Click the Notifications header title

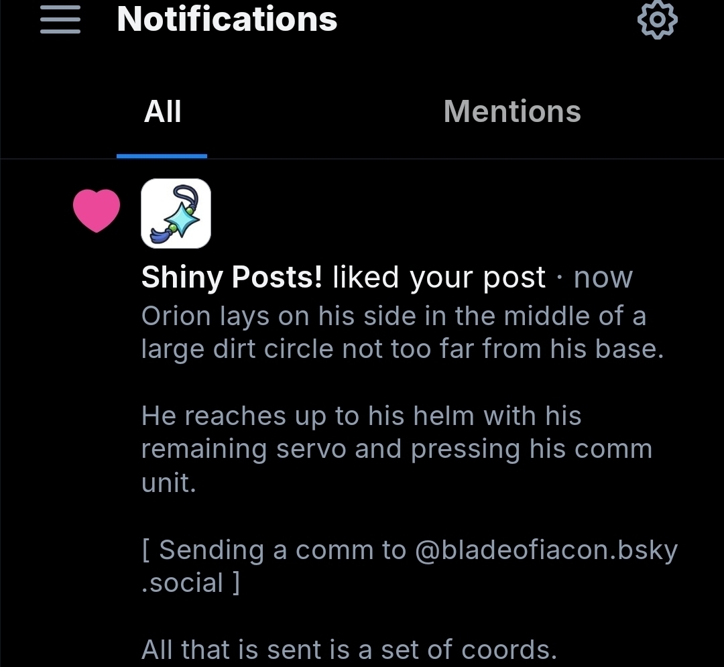point(227,19)
